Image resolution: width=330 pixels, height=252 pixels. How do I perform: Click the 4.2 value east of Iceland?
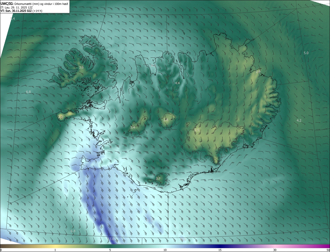tap(299, 120)
